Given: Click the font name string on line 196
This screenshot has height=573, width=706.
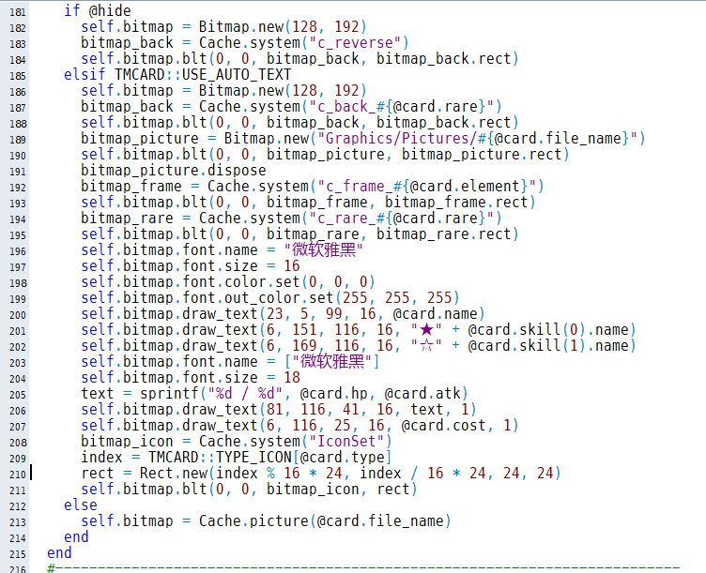Looking at the screenshot, I should coord(324,250).
